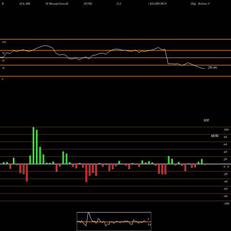The width and height of the screenshot is (231, 231).
Task: Click the tallest green MR bar
Action: (x=33, y=146)
